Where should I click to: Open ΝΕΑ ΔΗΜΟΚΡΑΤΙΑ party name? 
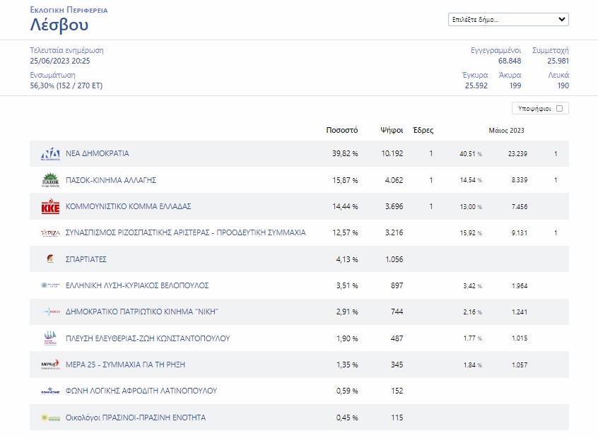tap(98, 153)
